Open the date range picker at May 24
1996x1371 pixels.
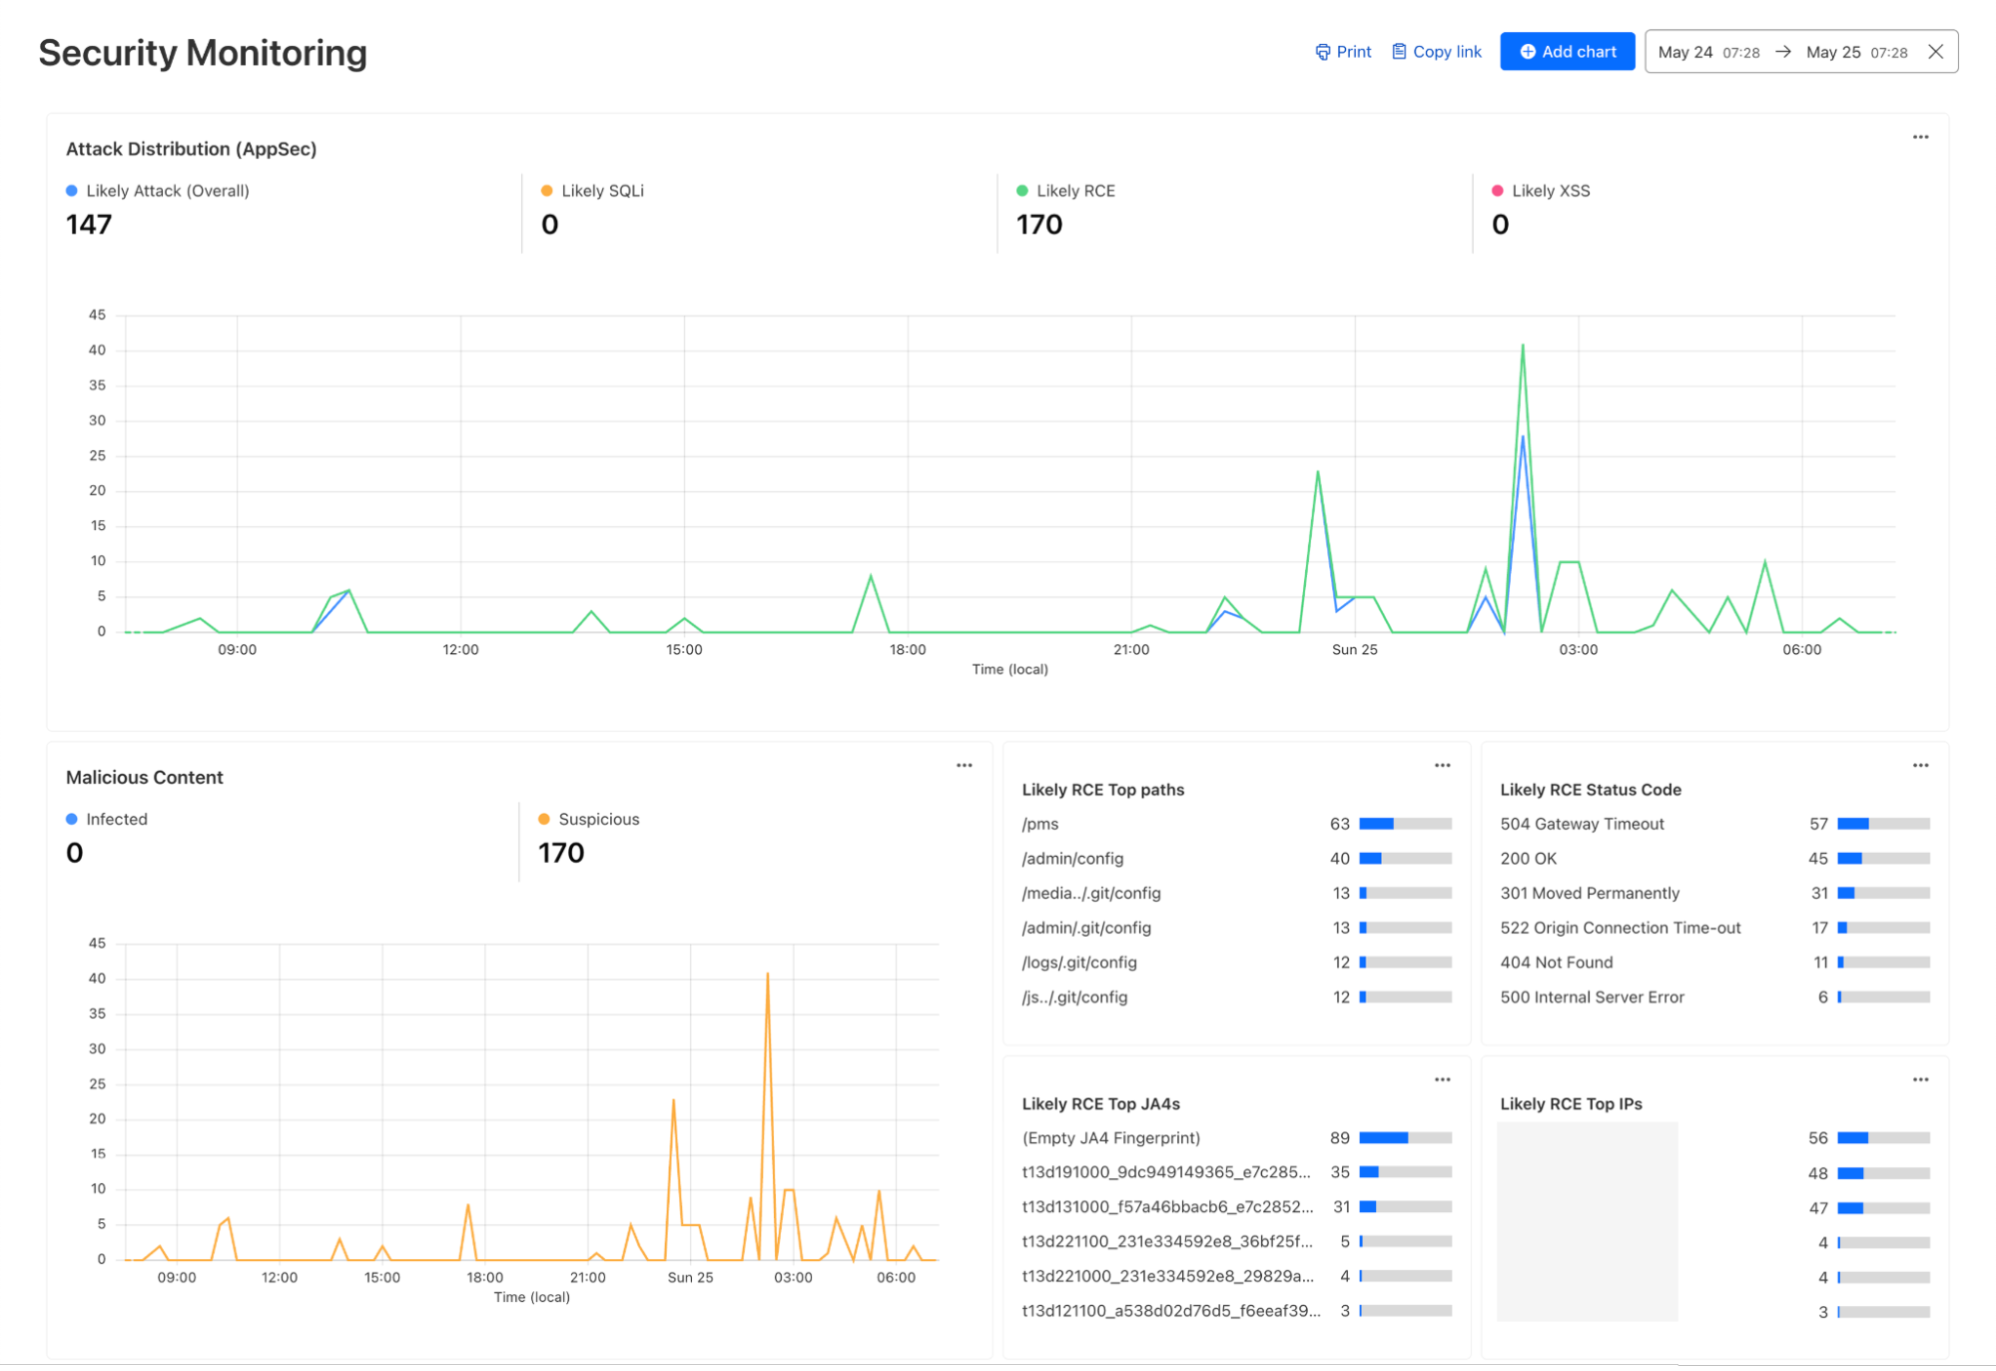click(x=1708, y=52)
